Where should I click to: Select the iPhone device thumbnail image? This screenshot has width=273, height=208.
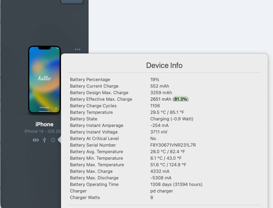[44, 80]
